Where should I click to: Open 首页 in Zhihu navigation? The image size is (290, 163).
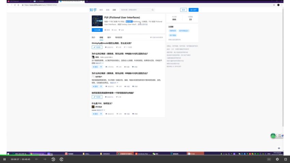click(101, 10)
